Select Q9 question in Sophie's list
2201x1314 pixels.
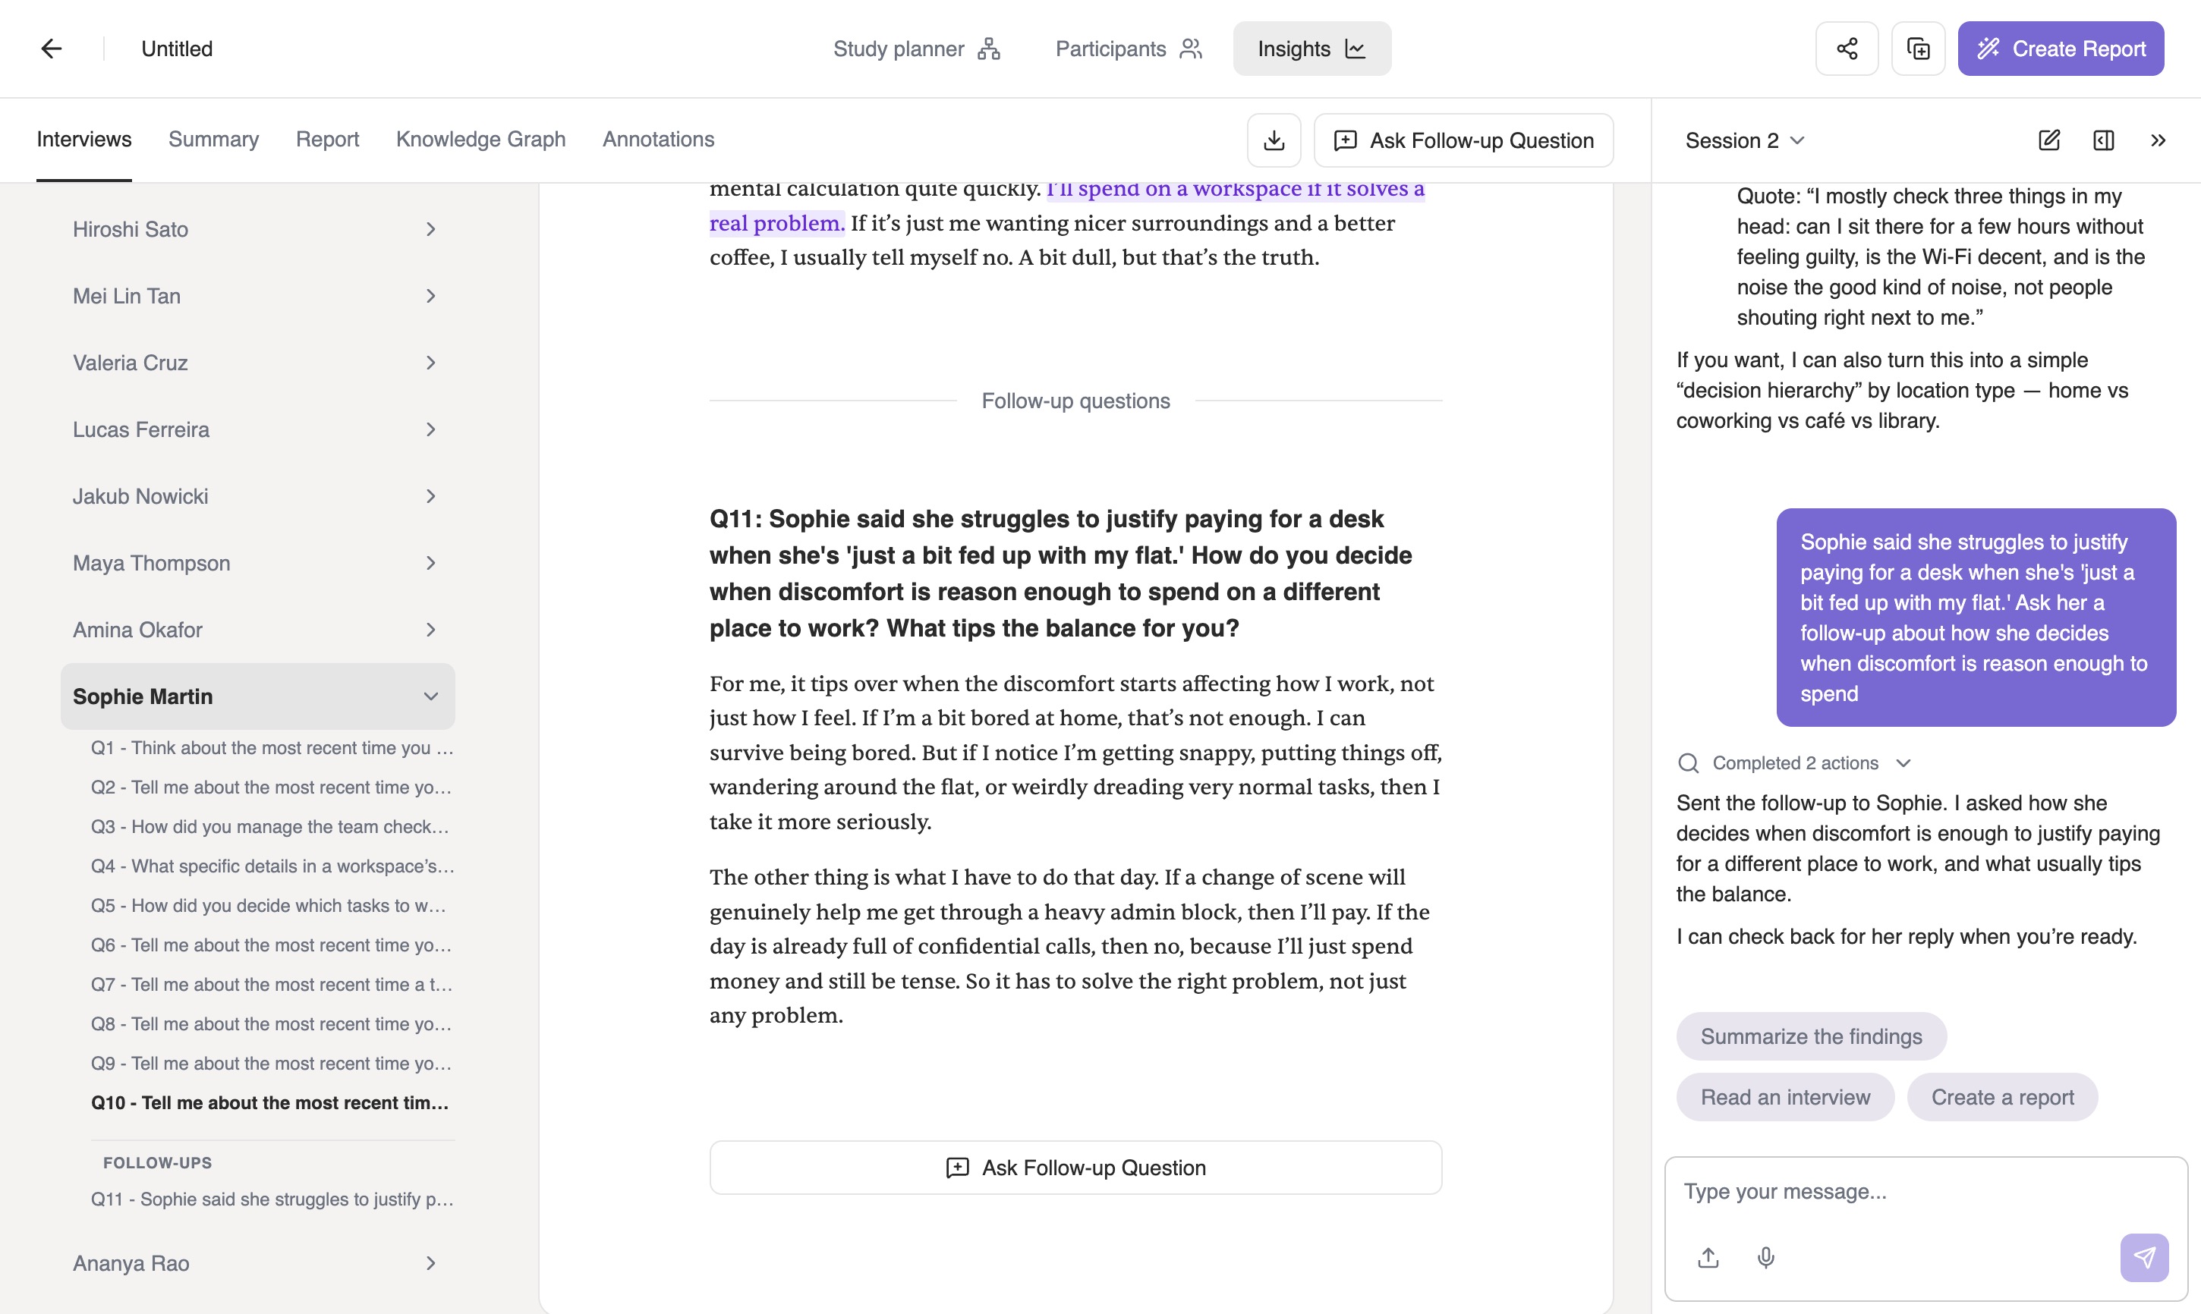coord(272,1064)
